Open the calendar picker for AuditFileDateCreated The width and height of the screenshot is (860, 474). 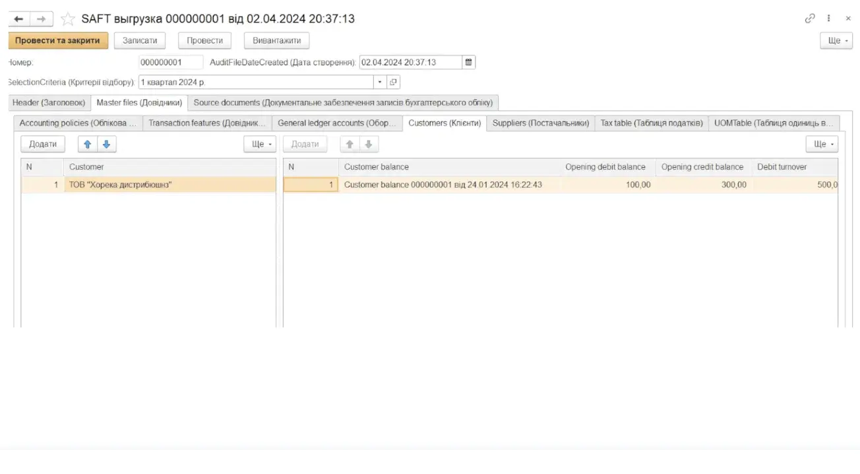pos(468,63)
